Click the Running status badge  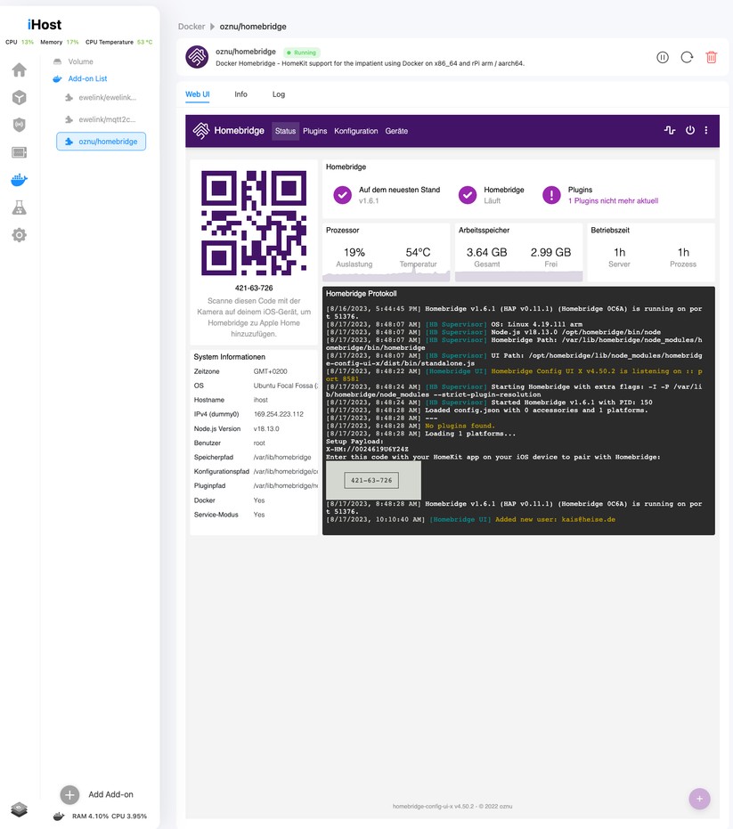pos(302,52)
